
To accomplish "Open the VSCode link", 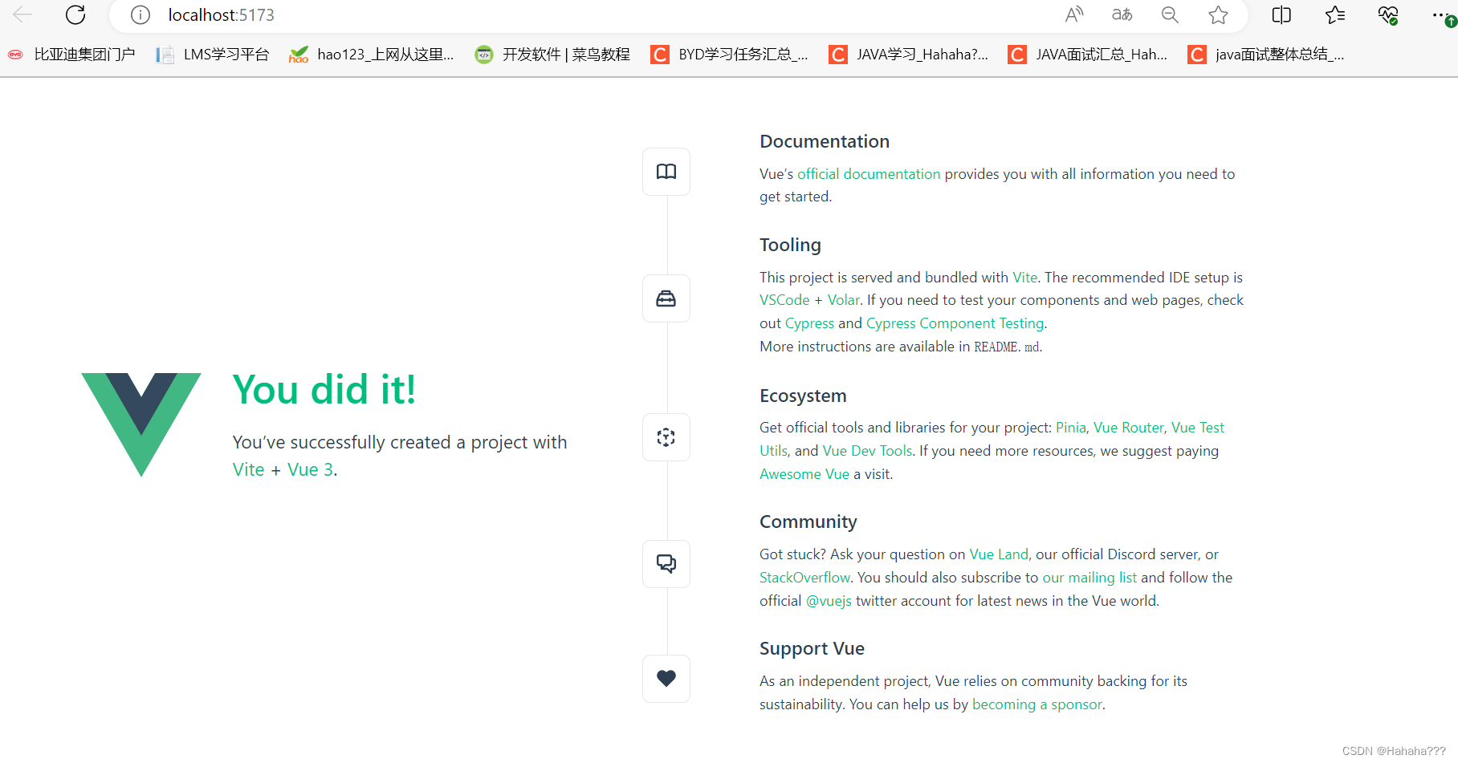I will coord(784,300).
